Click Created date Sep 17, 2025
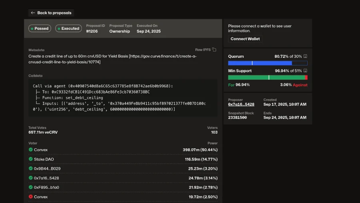This screenshot has width=360, height=203. pos(285,104)
